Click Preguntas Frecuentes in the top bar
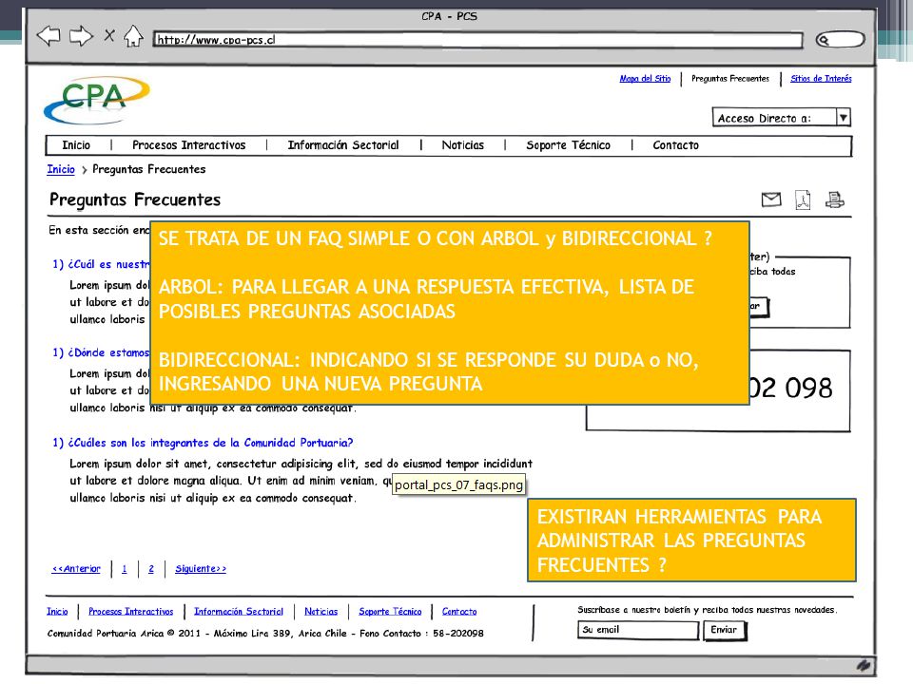 (x=730, y=79)
